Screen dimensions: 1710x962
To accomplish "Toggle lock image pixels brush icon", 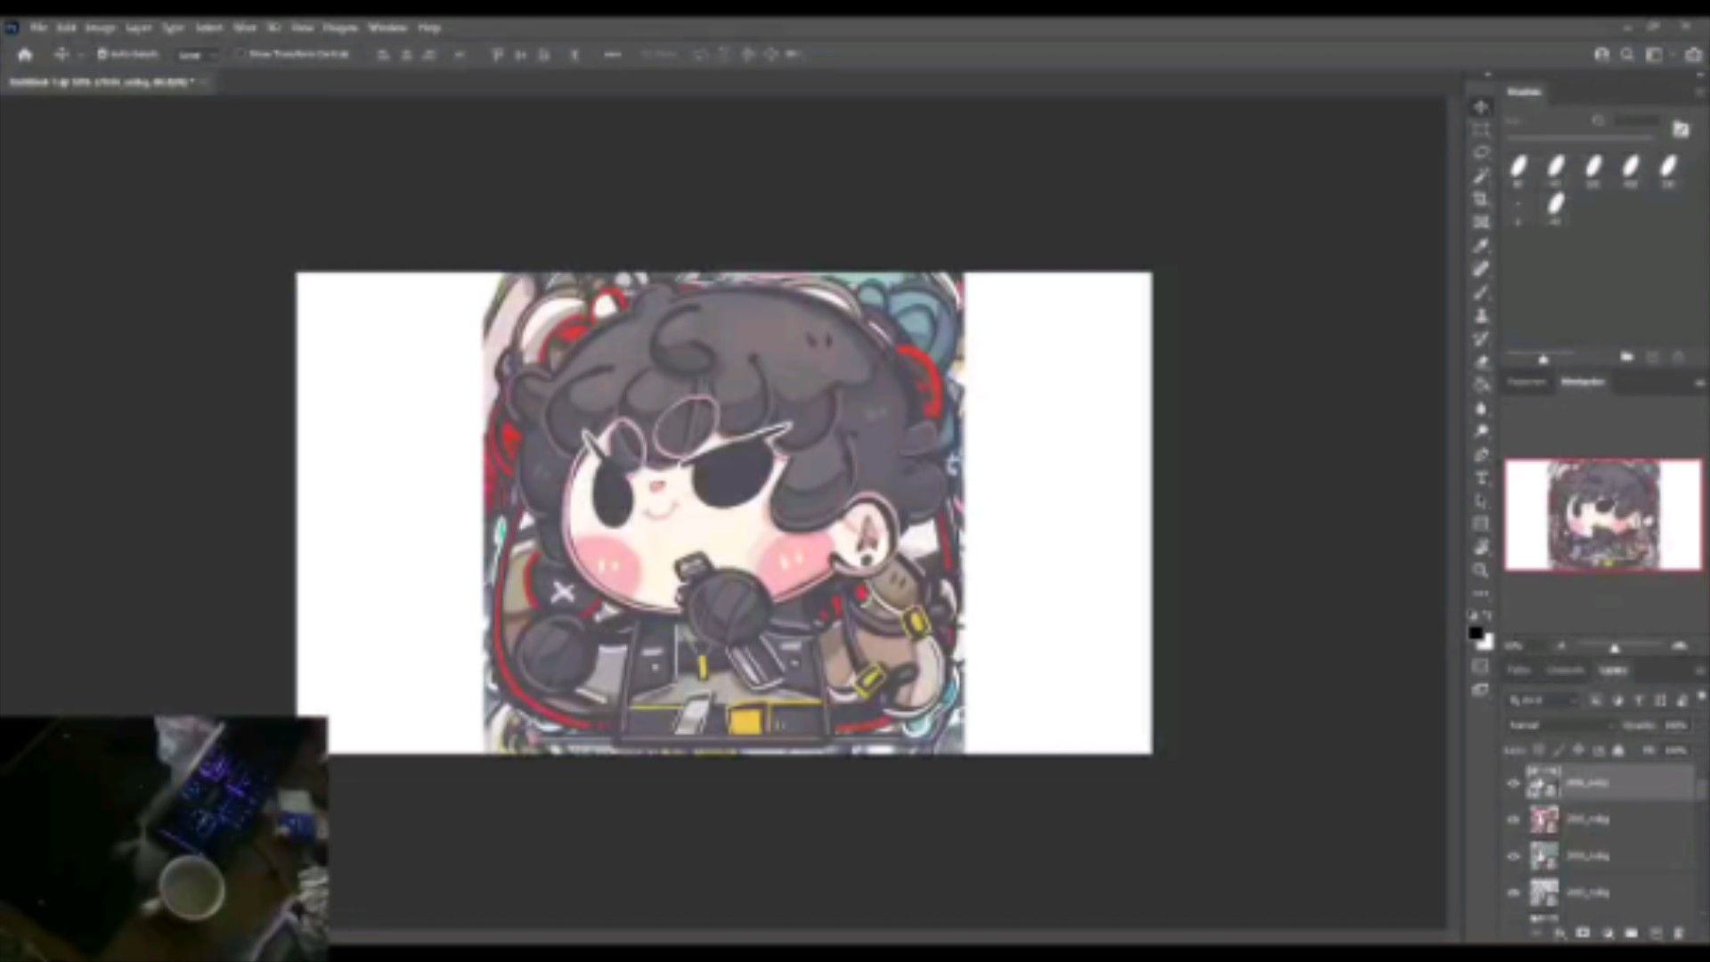I will click(1559, 750).
